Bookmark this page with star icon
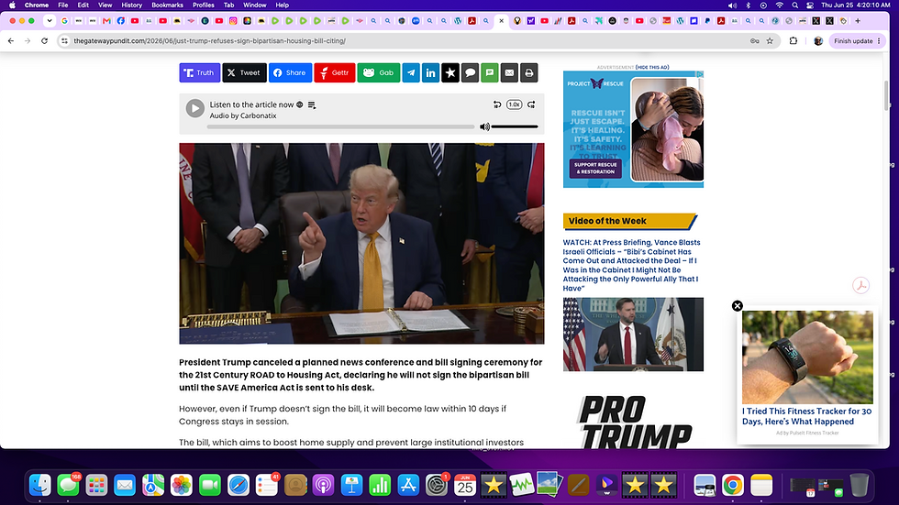The height and width of the screenshot is (505, 899). (770, 40)
